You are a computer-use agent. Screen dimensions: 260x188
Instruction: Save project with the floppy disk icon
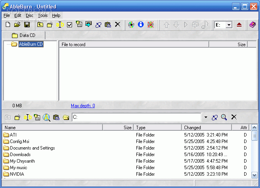click(27, 25)
